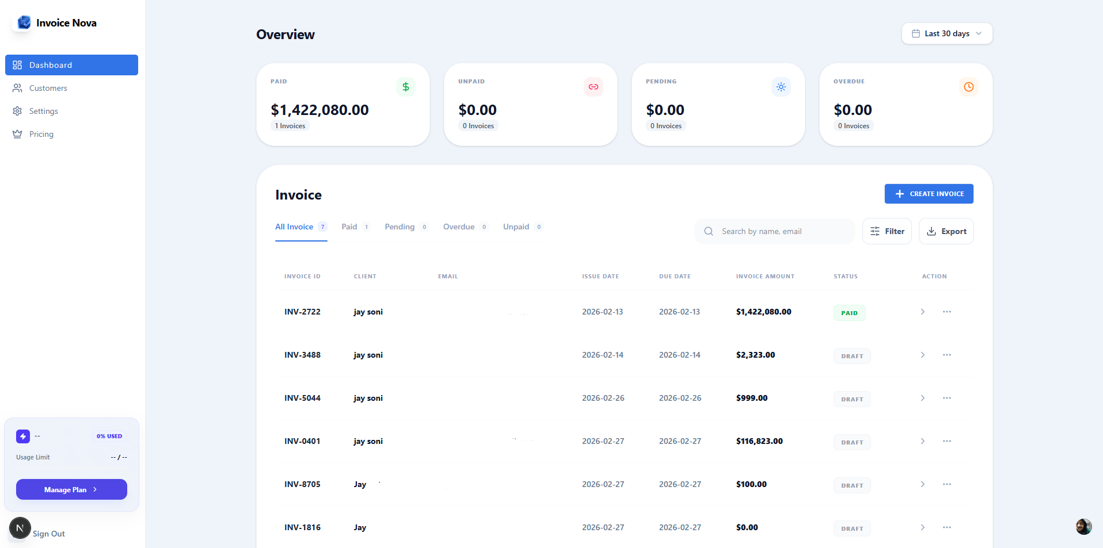The height and width of the screenshot is (548, 1103).
Task: Open three-dot menu for INV-2722
Action: tap(947, 312)
